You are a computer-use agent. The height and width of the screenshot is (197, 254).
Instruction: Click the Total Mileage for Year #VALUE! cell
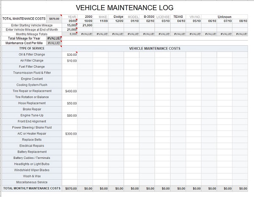click(x=54, y=38)
